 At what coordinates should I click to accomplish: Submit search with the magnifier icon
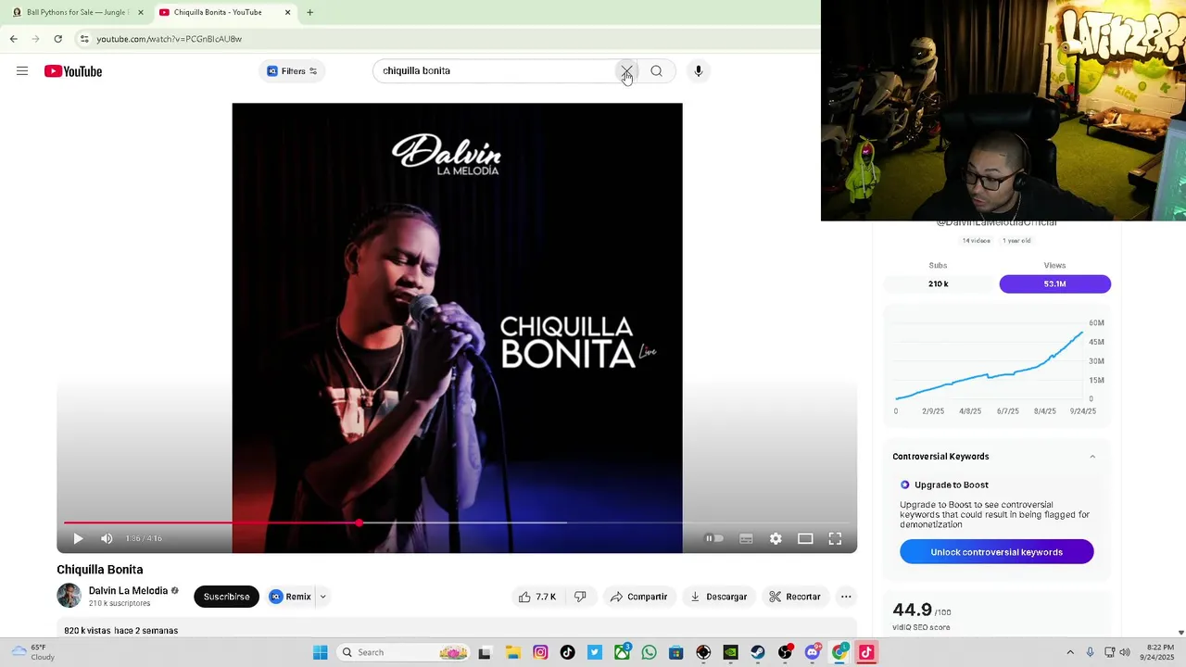click(656, 71)
